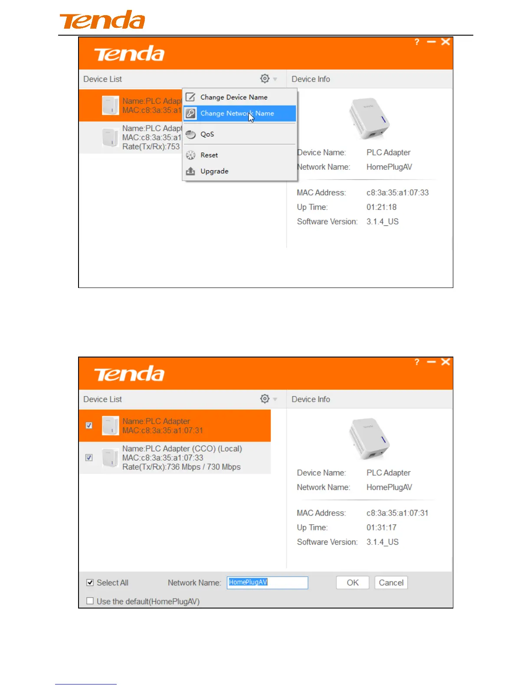The height and width of the screenshot is (688, 531).
Task: Click adapter icon of second row, upper window
Action: click(x=110, y=137)
